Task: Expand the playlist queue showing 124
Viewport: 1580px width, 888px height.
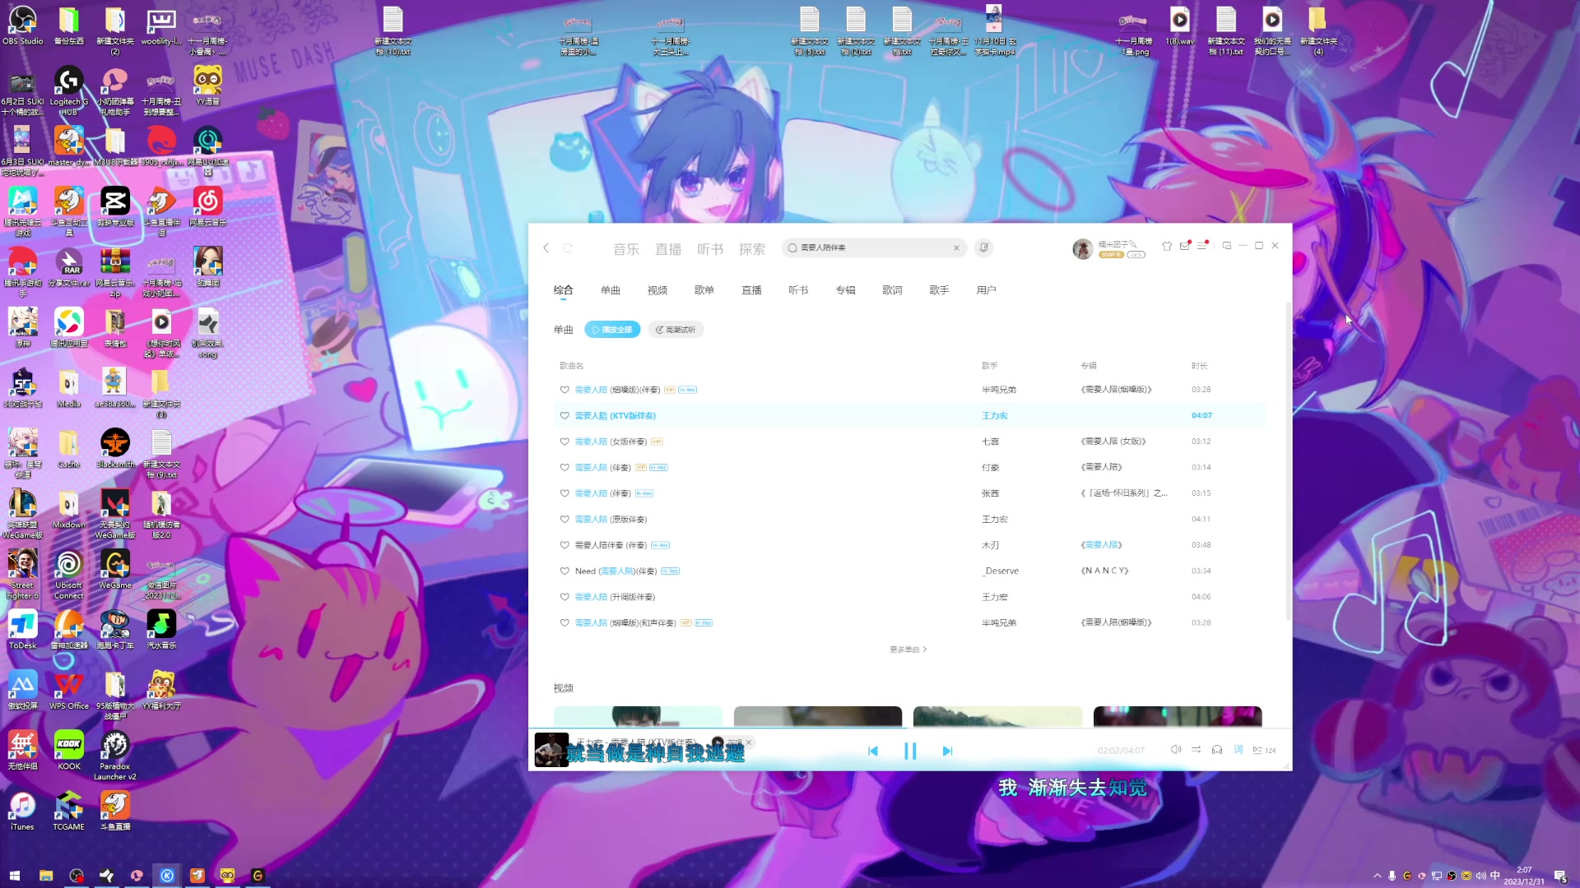Action: pos(1263,750)
